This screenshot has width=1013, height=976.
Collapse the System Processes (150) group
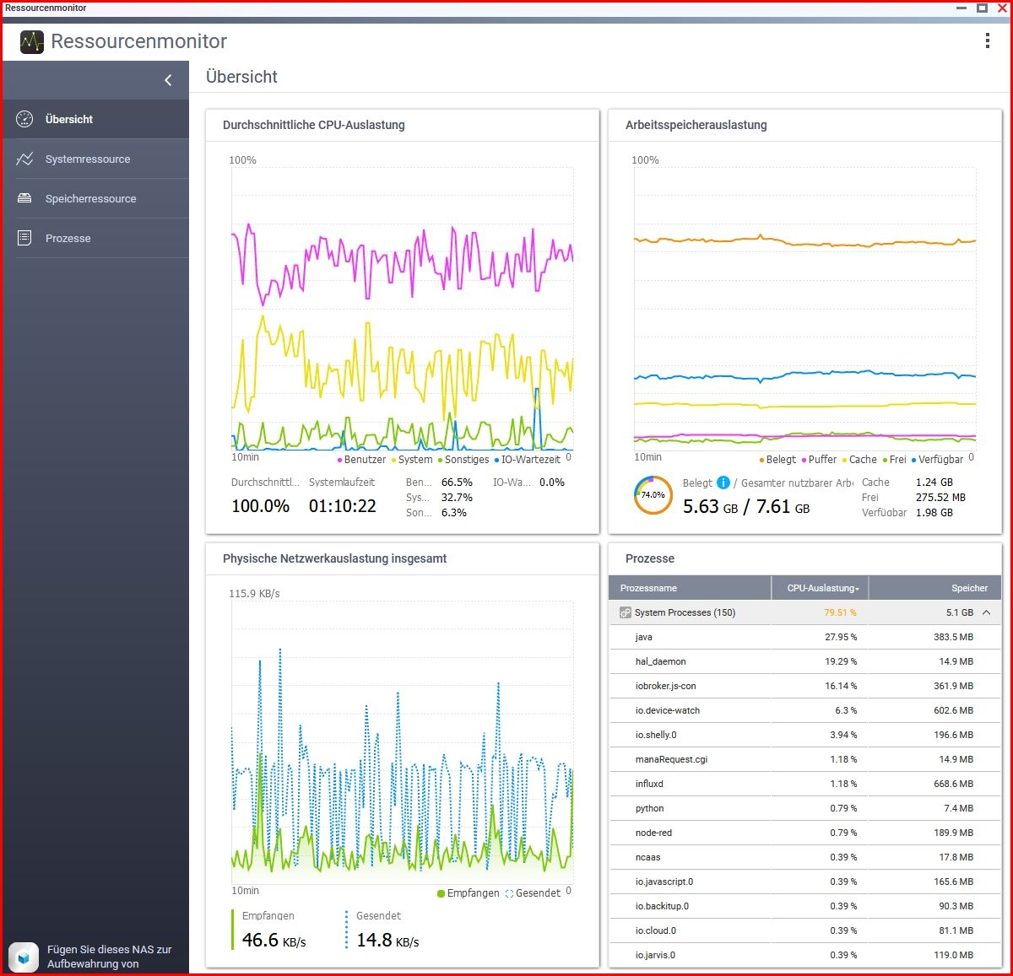coord(986,612)
